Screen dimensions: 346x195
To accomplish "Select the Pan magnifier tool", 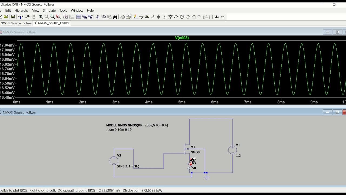I will (x=46, y=17).
